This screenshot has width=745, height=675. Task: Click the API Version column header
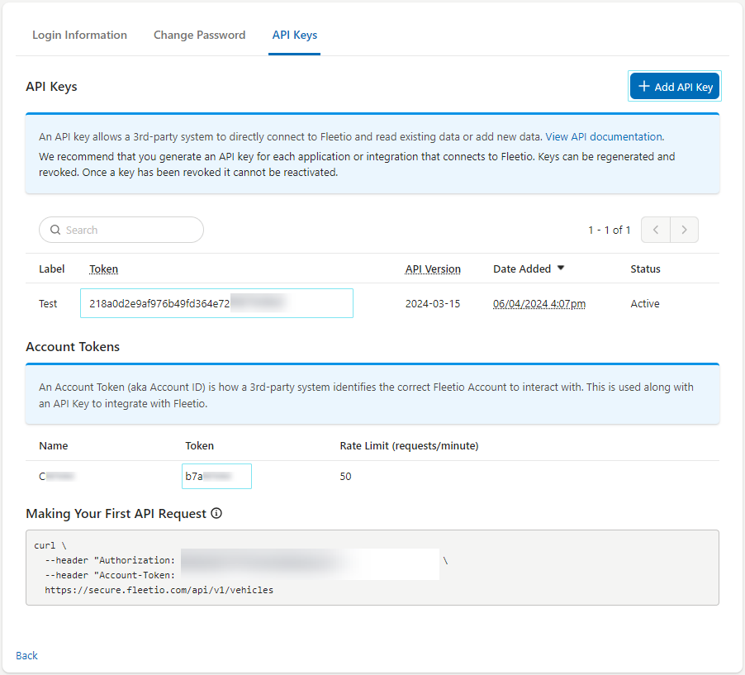tap(433, 269)
